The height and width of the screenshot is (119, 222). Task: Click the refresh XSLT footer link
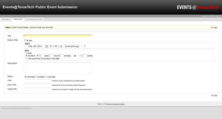(x=27, y=108)
